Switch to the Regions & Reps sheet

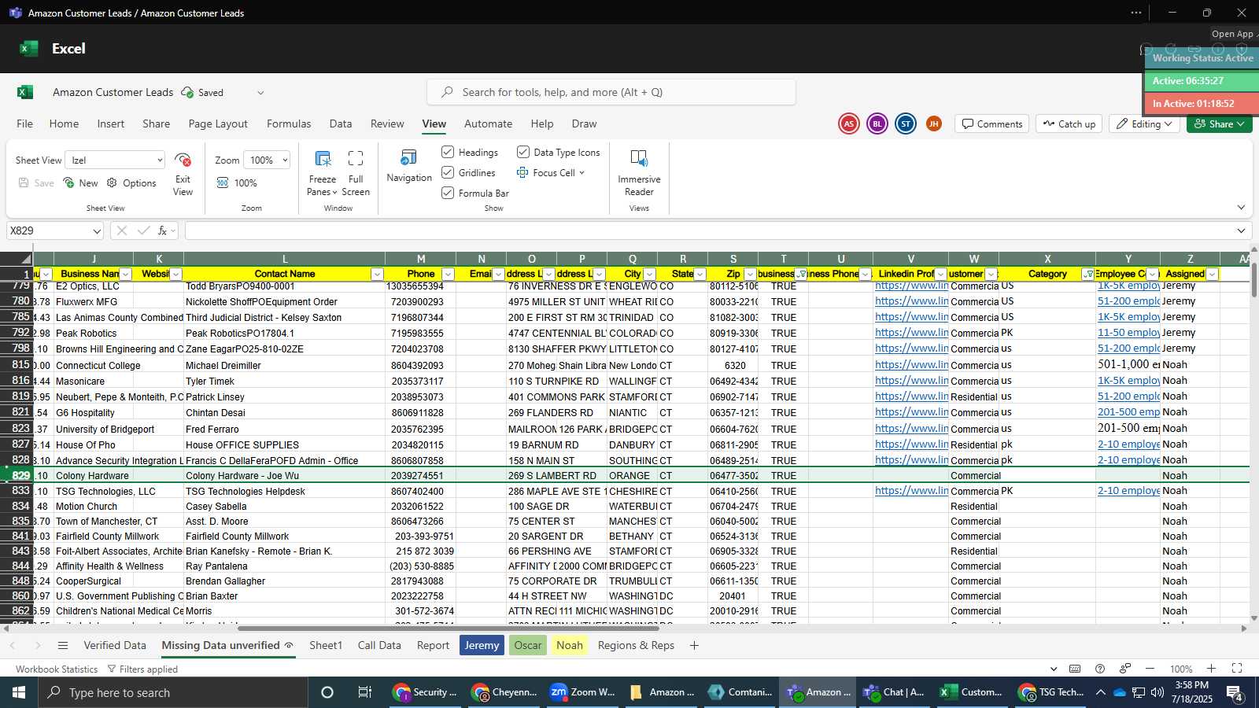click(x=636, y=645)
